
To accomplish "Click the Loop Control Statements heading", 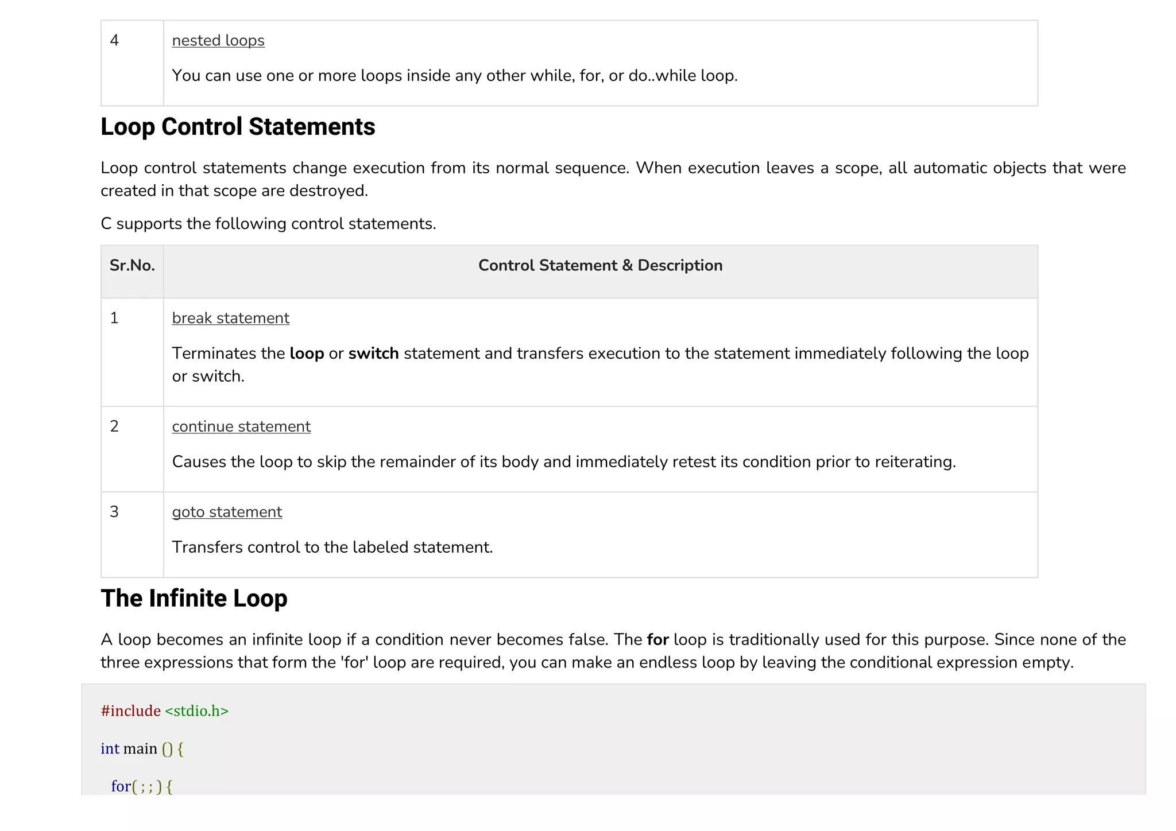I will click(x=238, y=127).
